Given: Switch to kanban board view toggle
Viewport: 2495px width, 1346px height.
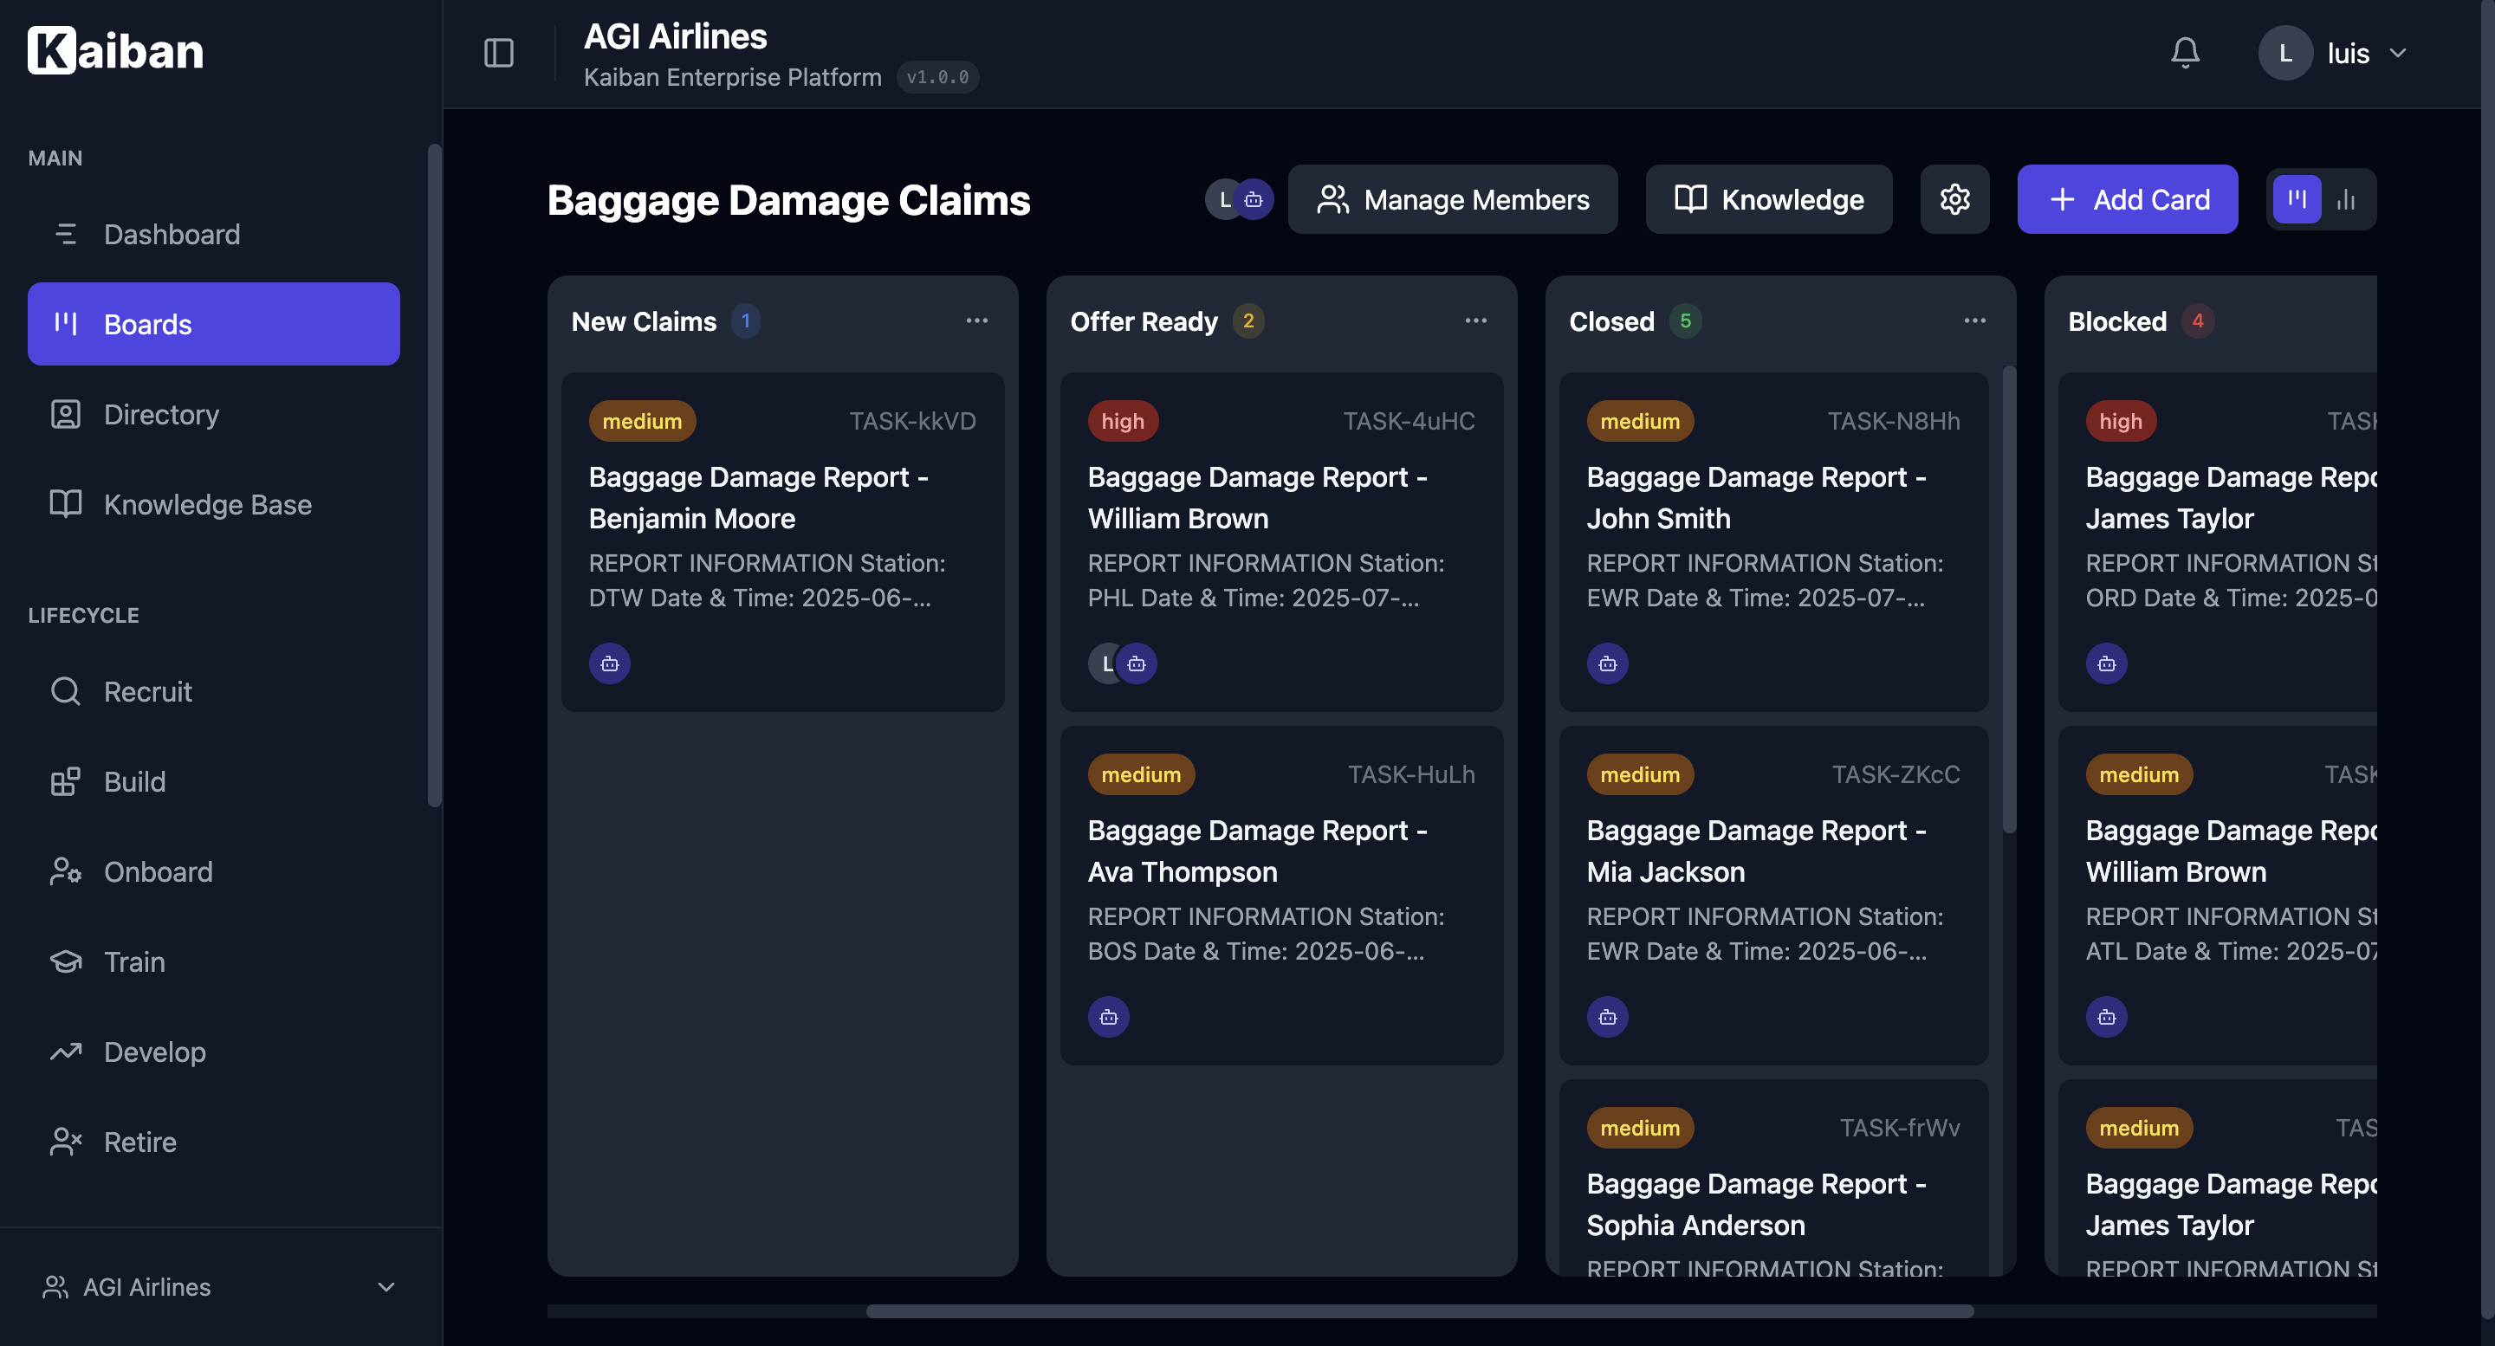Looking at the screenshot, I should (2297, 199).
